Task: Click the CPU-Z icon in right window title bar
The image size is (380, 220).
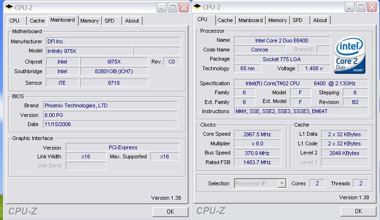Action: tap(198, 7)
